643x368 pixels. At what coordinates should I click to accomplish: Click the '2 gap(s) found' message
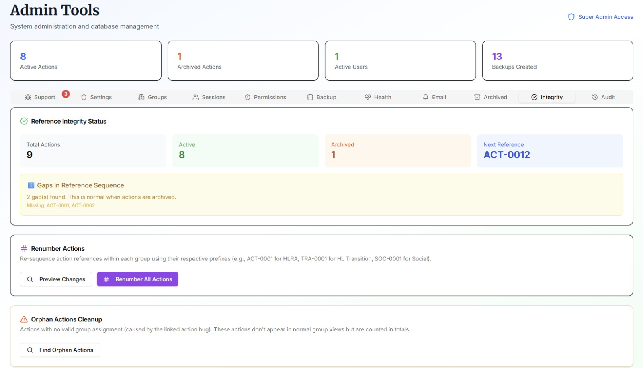click(x=101, y=197)
